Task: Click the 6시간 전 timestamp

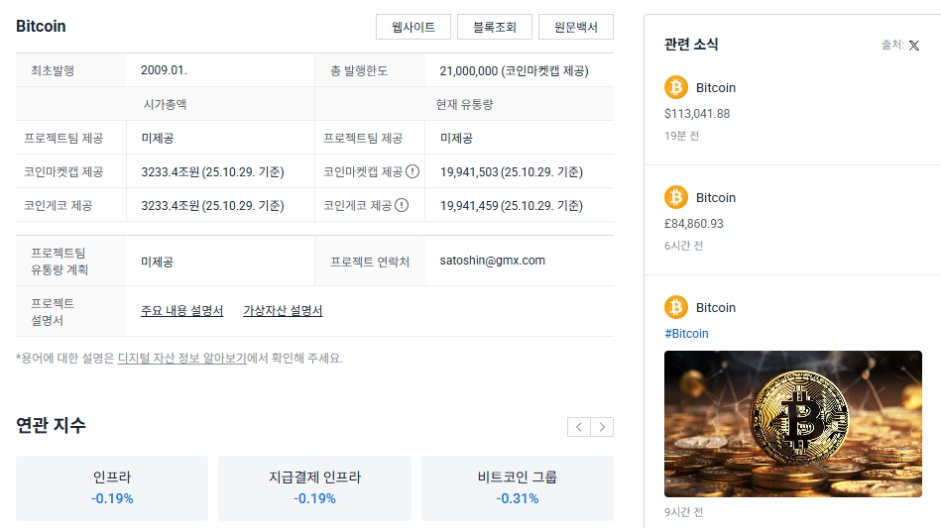Action: pyautogui.click(x=683, y=246)
